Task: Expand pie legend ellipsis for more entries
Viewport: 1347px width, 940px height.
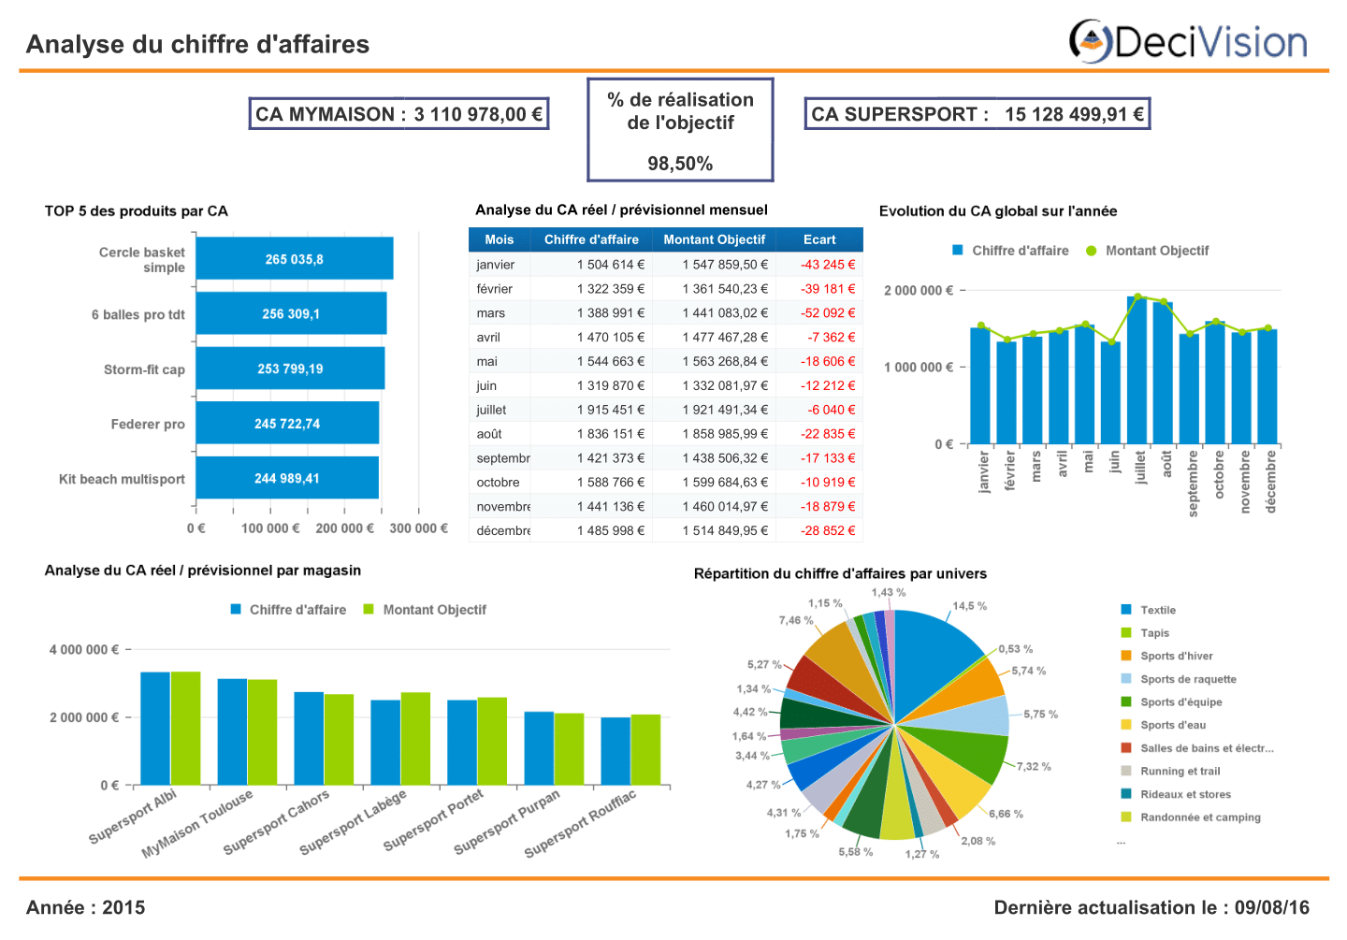Action: 1121,842
